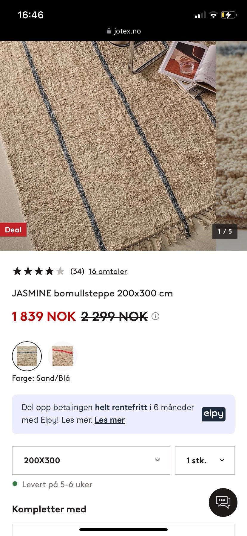Tap the star rating icons

38,271
